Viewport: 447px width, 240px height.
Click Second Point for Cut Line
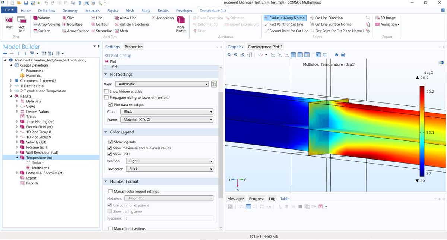pyautogui.click(x=286, y=31)
